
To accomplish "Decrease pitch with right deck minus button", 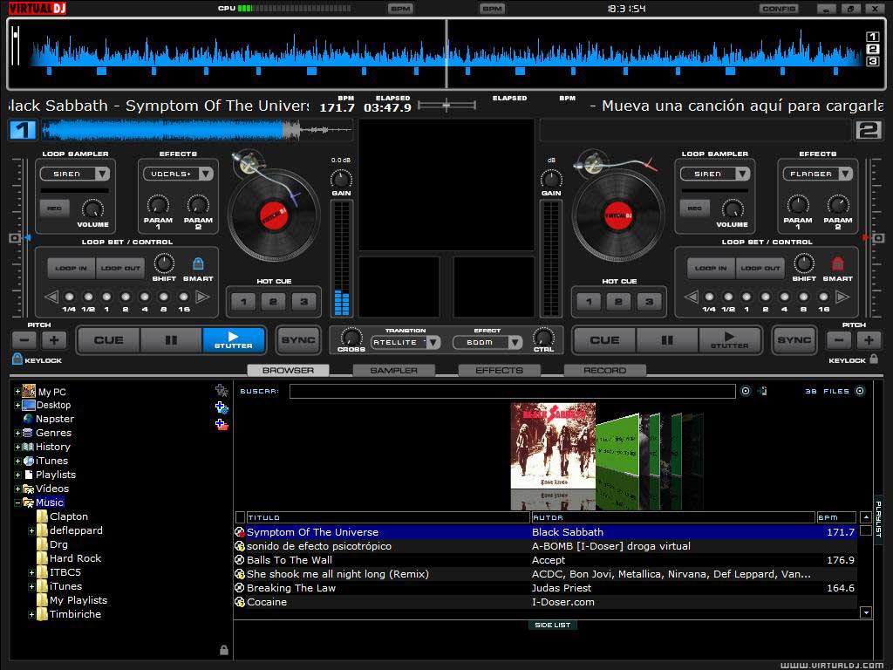I will tap(839, 340).
